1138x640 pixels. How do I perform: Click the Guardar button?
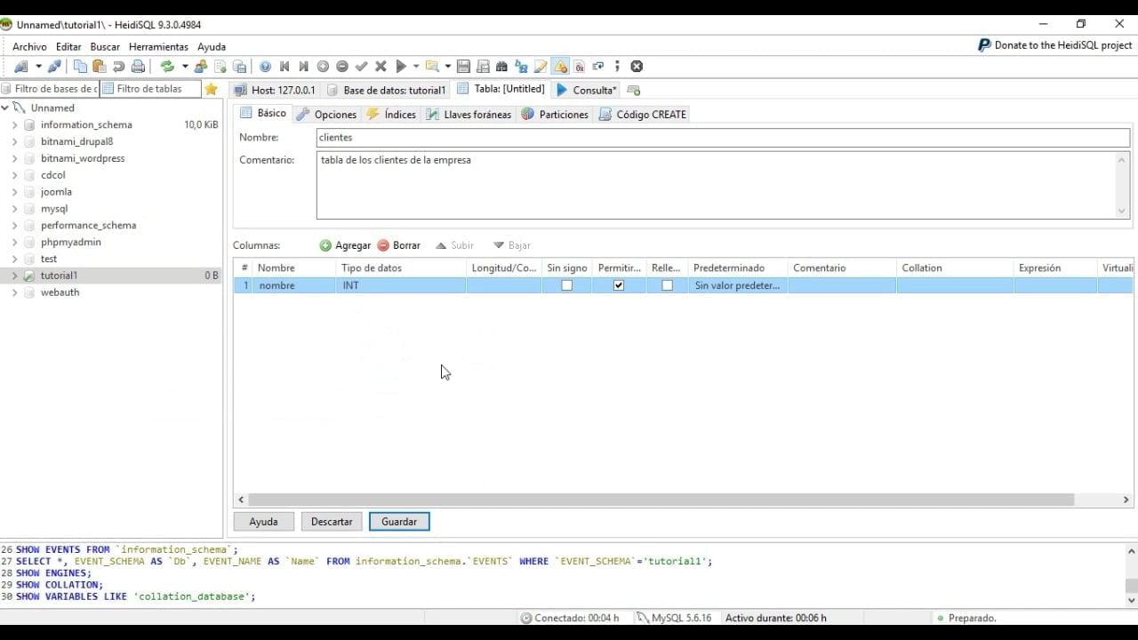coord(399,522)
